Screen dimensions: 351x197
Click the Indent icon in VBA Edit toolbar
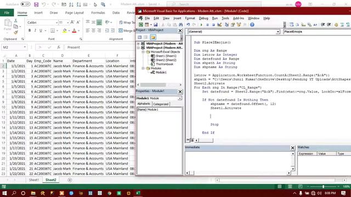point(323,25)
